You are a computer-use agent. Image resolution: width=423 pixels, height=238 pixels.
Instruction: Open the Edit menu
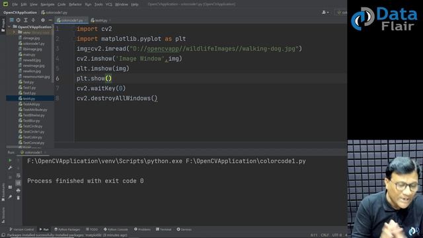coord(24,5)
